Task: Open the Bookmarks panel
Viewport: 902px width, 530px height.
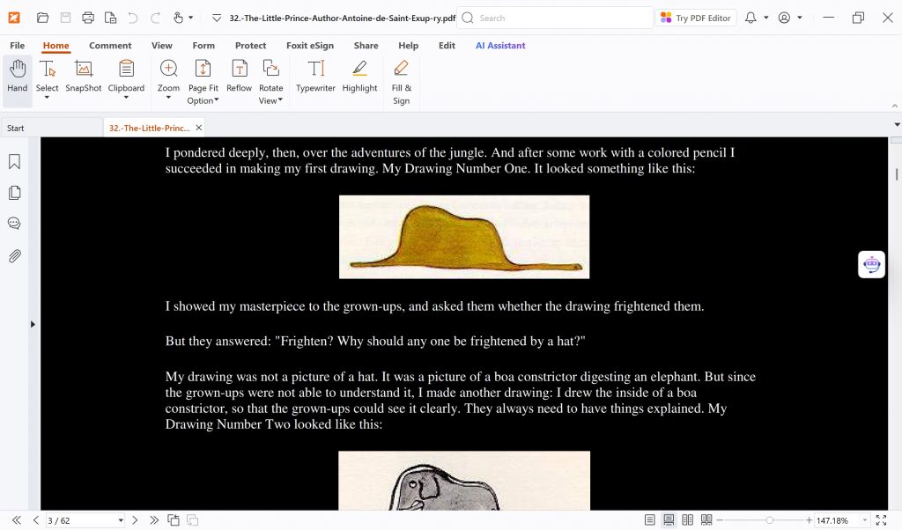Action: click(x=14, y=161)
